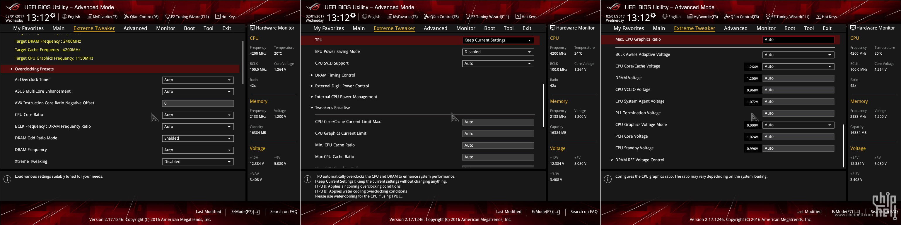Screen dimensions: 901x225
Task: Click EzMode(F7) in left panel
Action: [245, 212]
